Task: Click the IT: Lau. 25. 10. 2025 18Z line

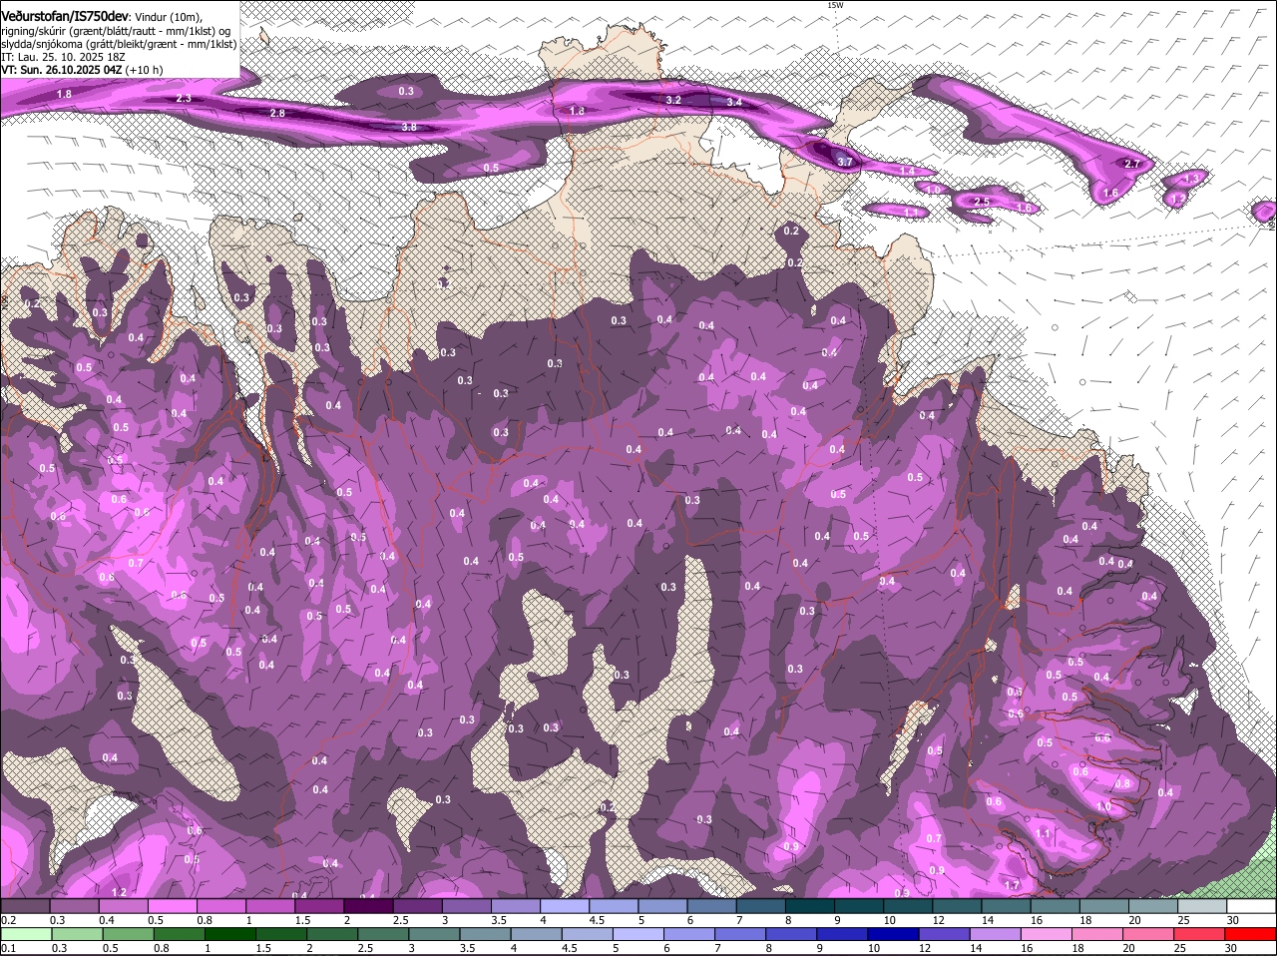Action: [63, 57]
